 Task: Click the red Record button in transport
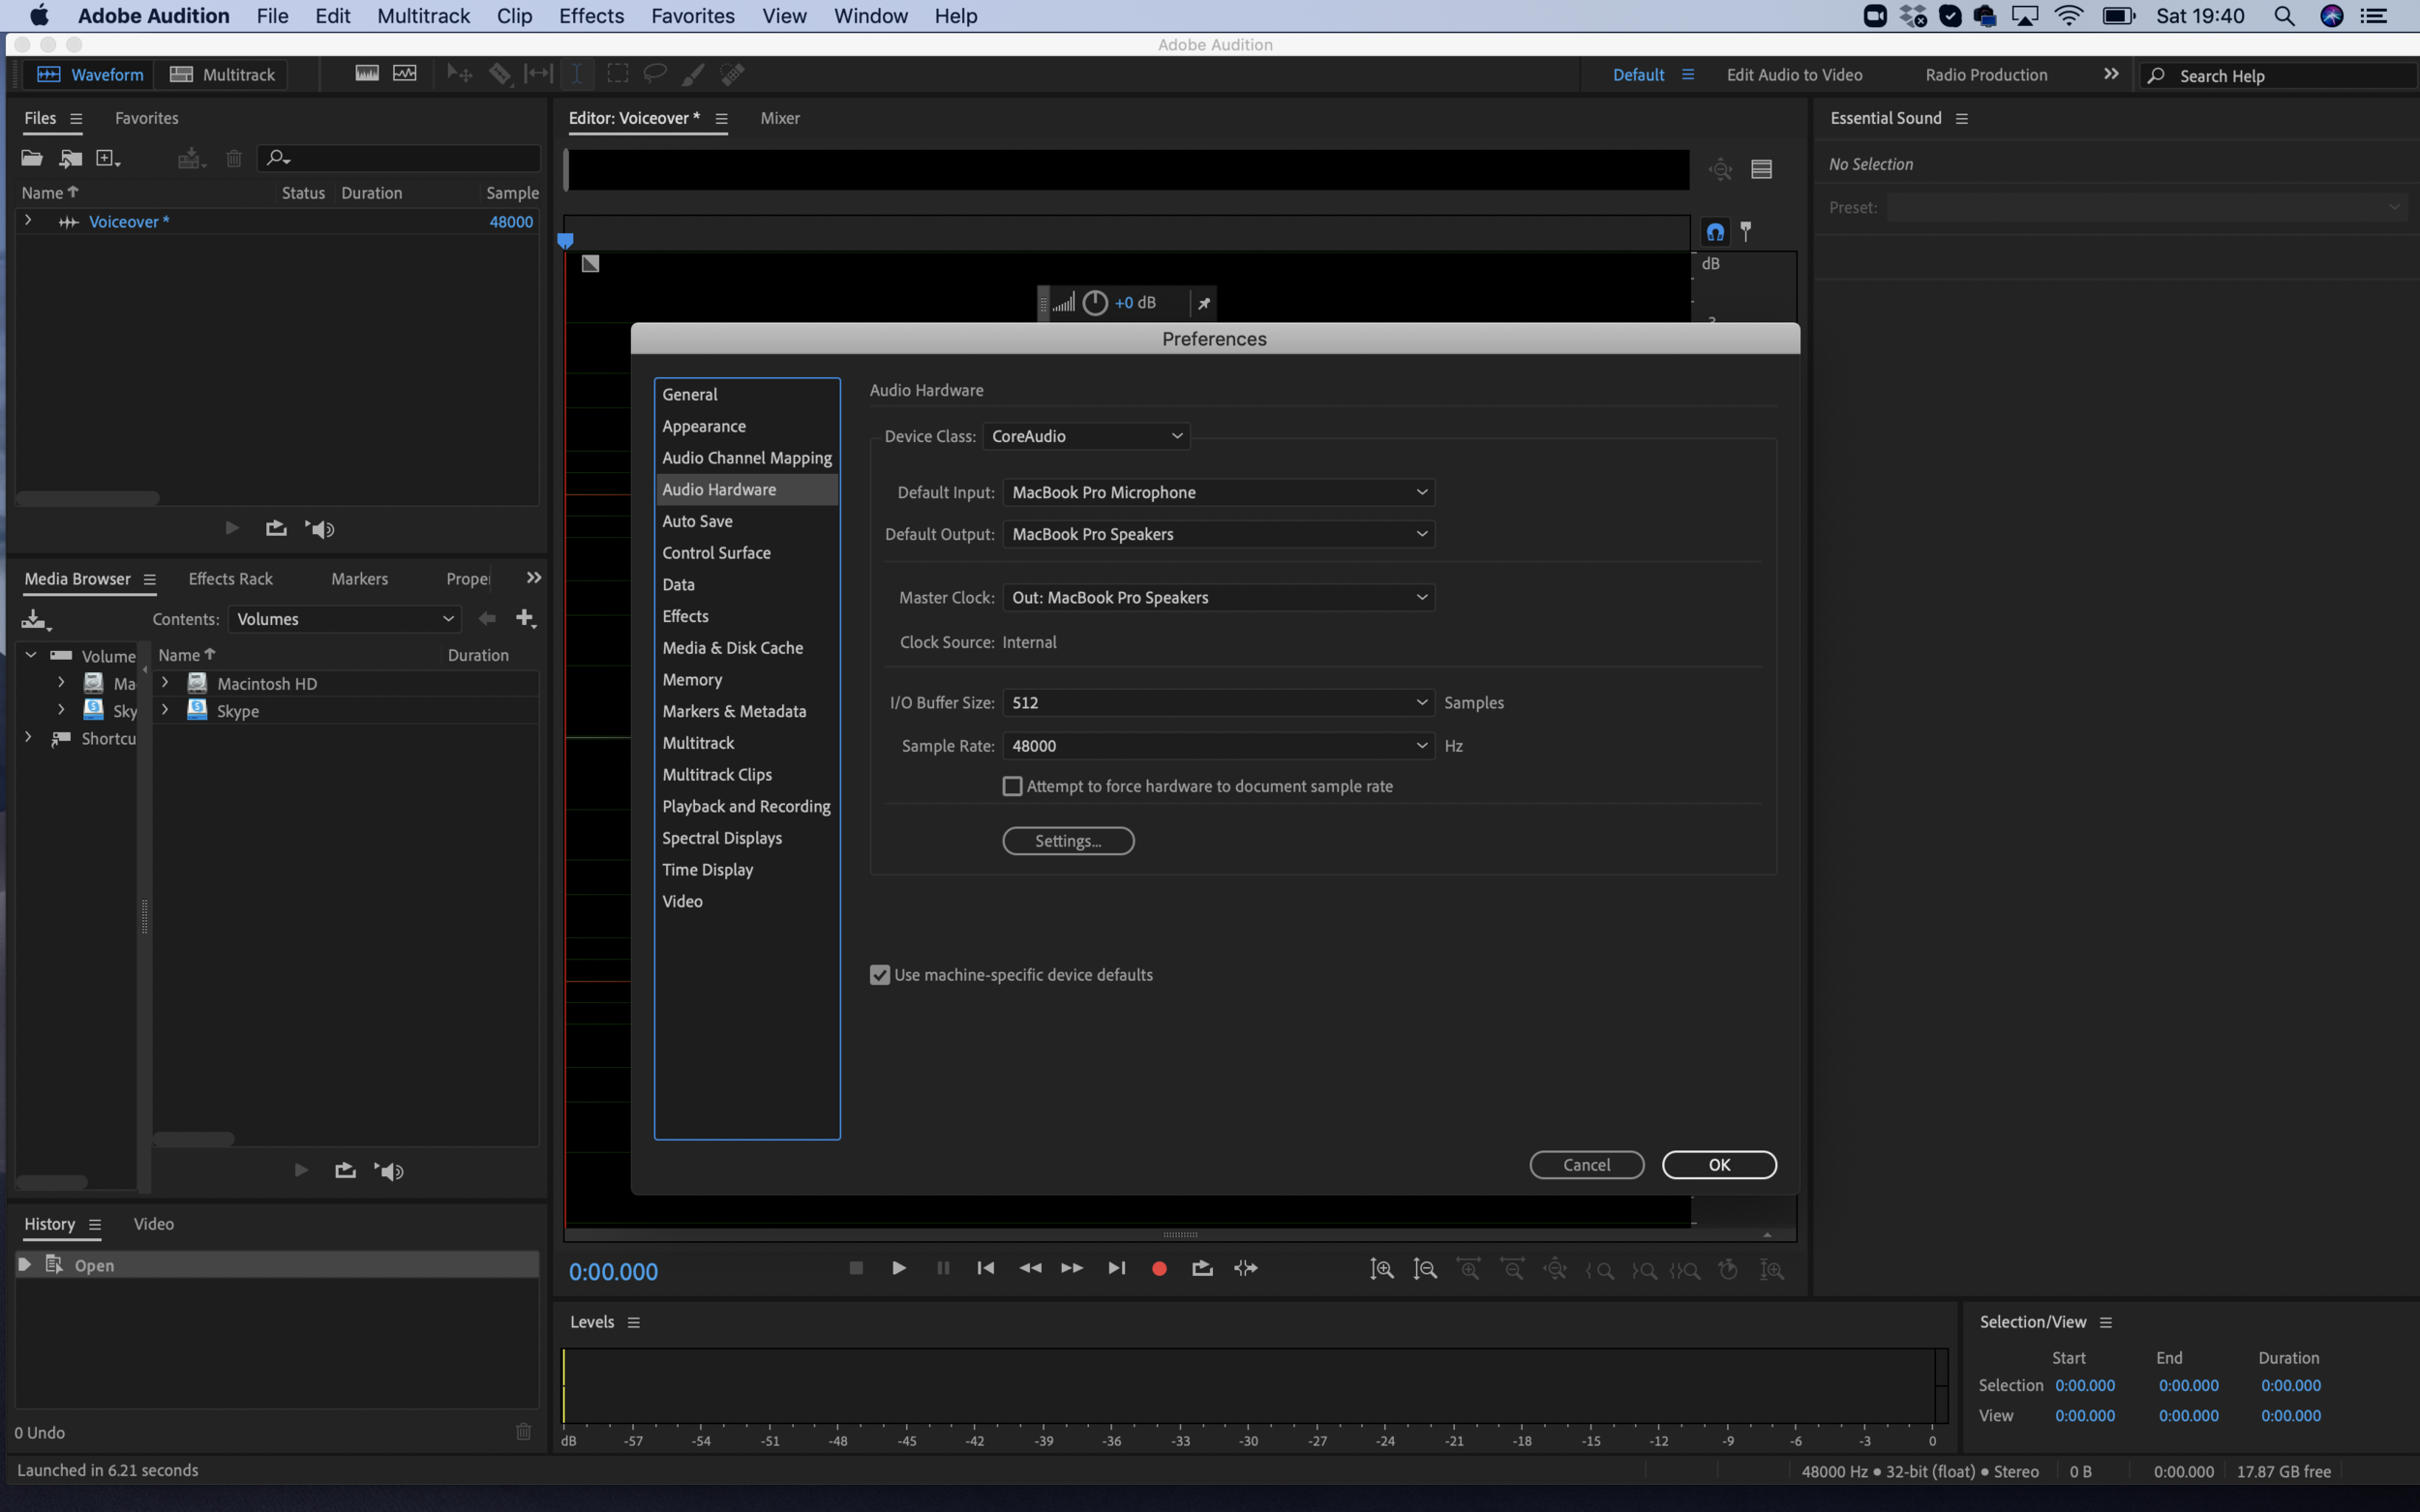pos(1159,1269)
